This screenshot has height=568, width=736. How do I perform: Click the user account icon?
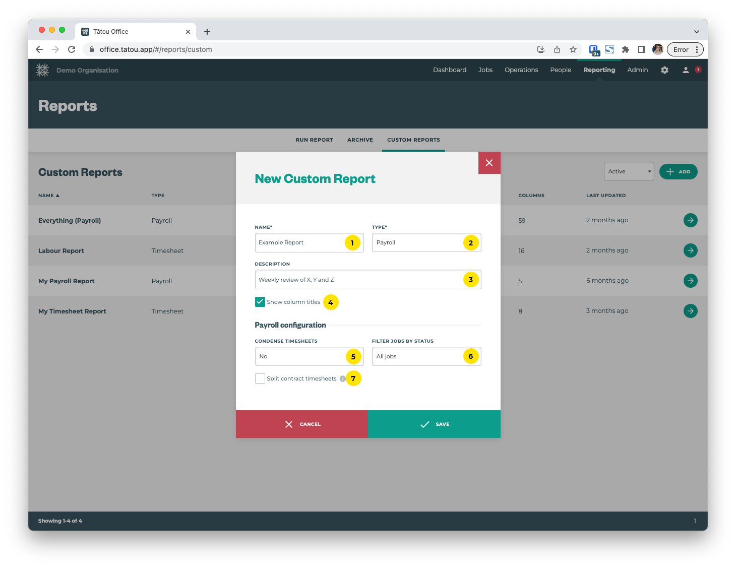685,70
